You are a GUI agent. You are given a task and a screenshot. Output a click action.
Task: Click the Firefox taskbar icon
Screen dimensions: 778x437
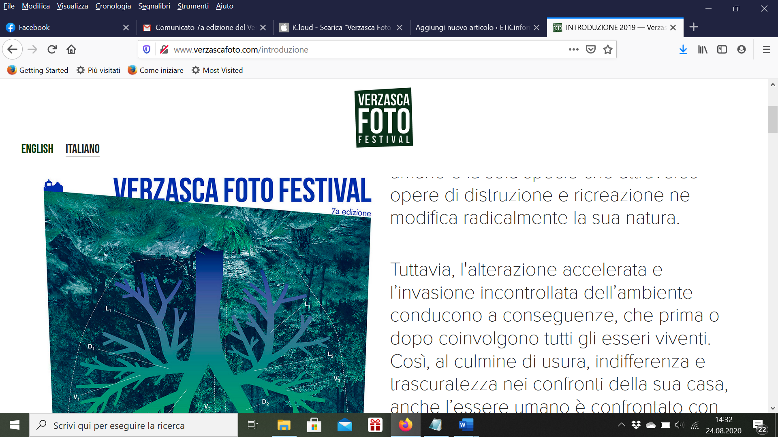406,425
